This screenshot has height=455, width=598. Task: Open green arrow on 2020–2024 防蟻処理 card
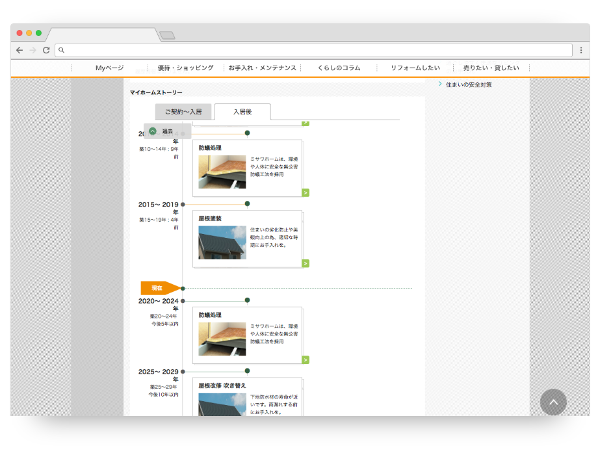point(305,359)
